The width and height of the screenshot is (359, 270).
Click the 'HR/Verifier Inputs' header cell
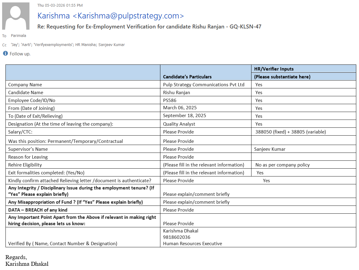pyautogui.click(x=274, y=69)
